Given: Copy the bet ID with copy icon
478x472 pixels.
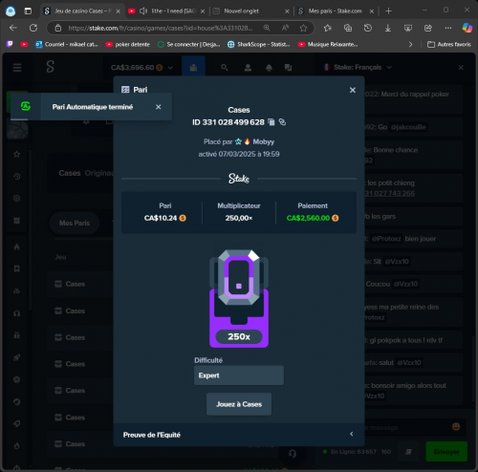Looking at the screenshot, I should point(272,122).
